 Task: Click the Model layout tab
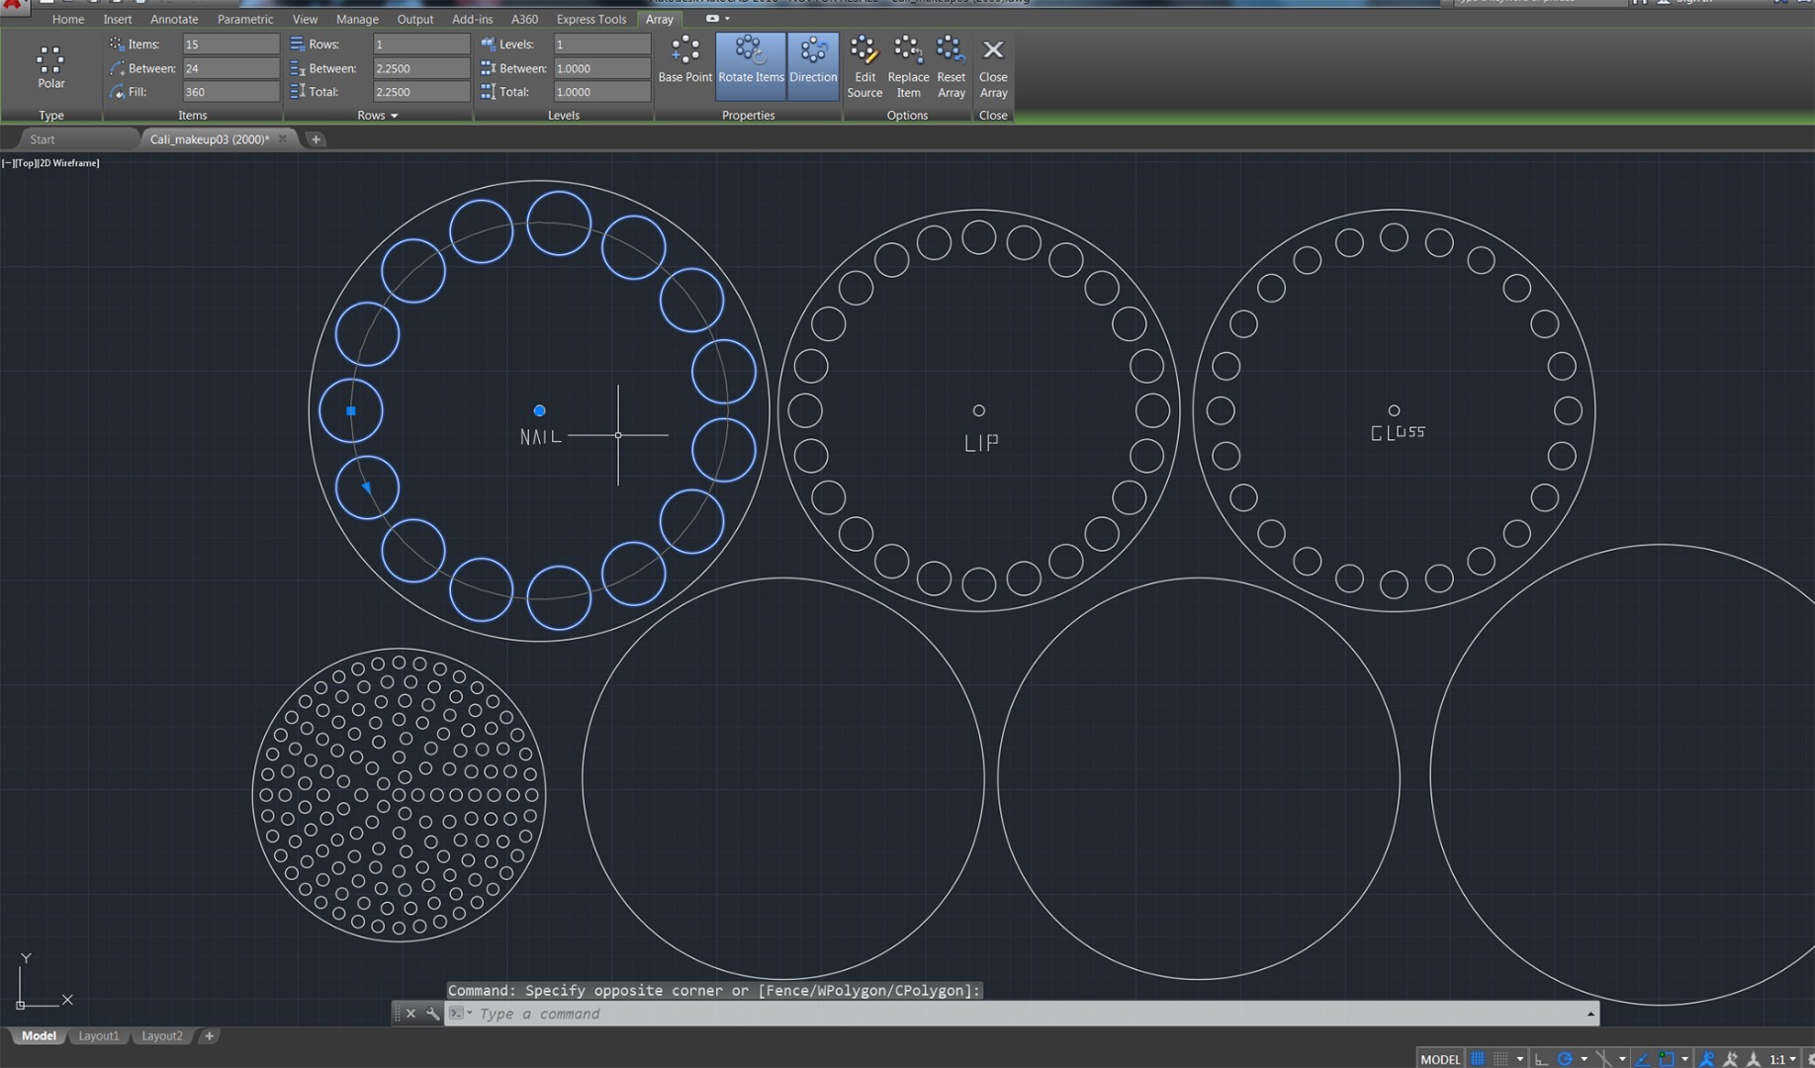(x=39, y=1035)
